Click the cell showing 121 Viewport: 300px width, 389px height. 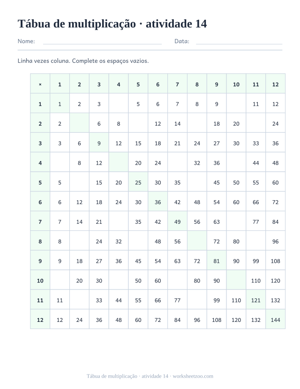click(255, 300)
